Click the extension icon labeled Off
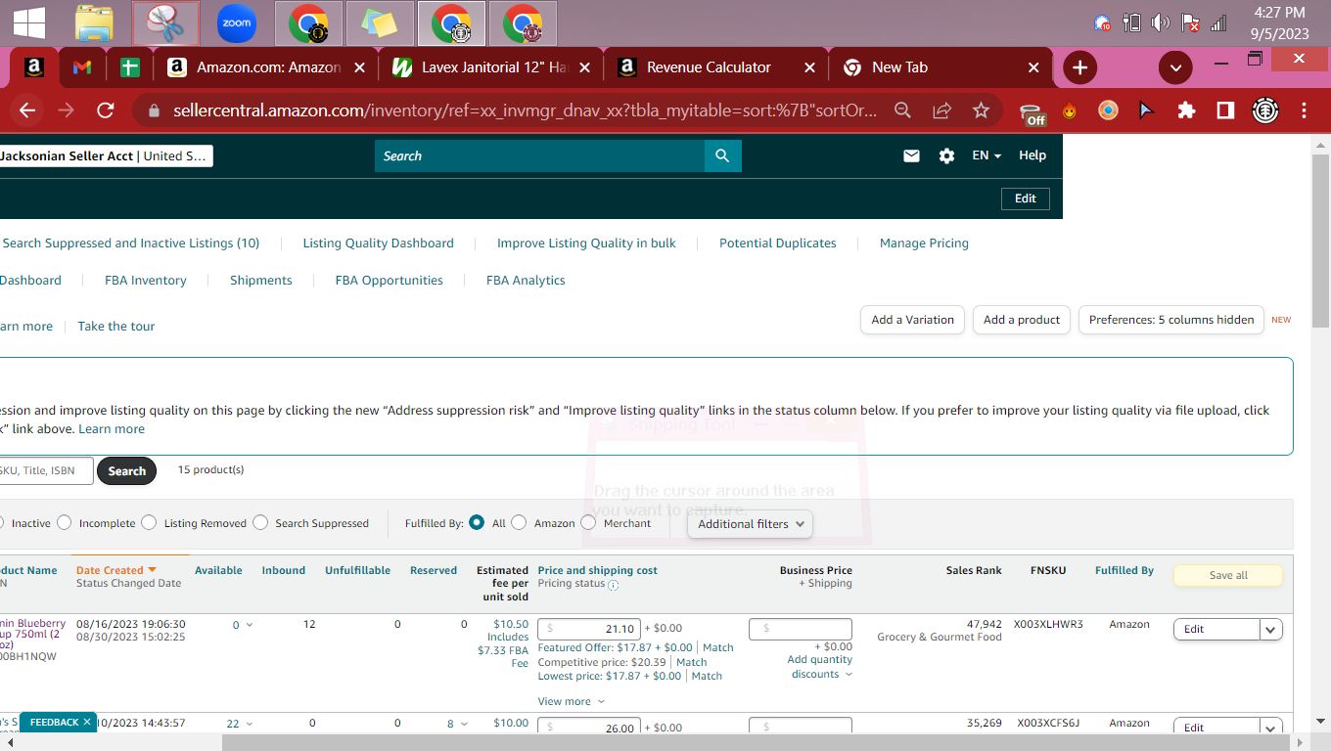The width and height of the screenshot is (1331, 751). coord(1033,112)
